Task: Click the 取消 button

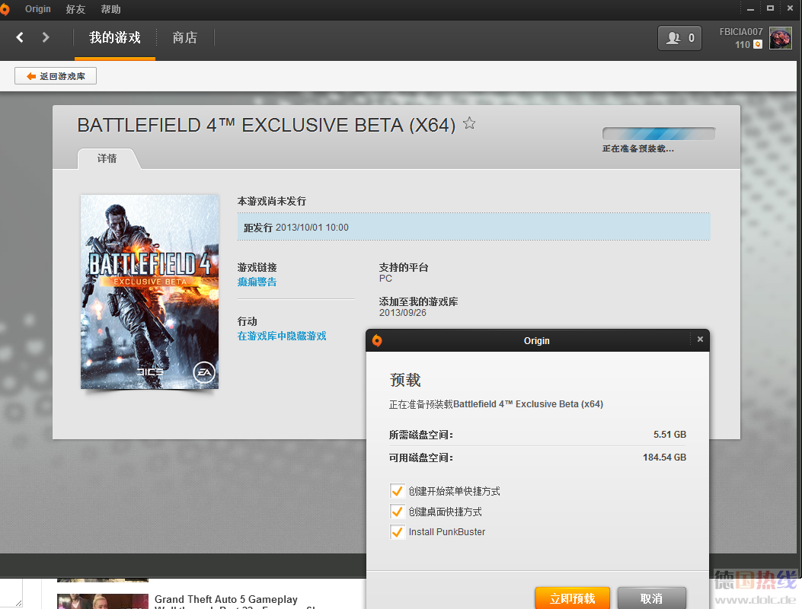Action: (652, 598)
